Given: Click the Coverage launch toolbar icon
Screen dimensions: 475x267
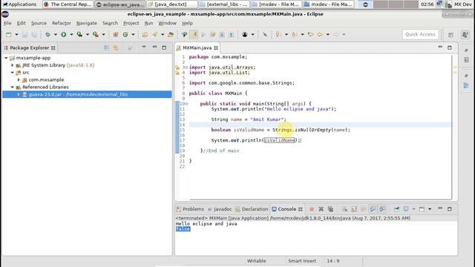Looking at the screenshot, I should 79,35.
